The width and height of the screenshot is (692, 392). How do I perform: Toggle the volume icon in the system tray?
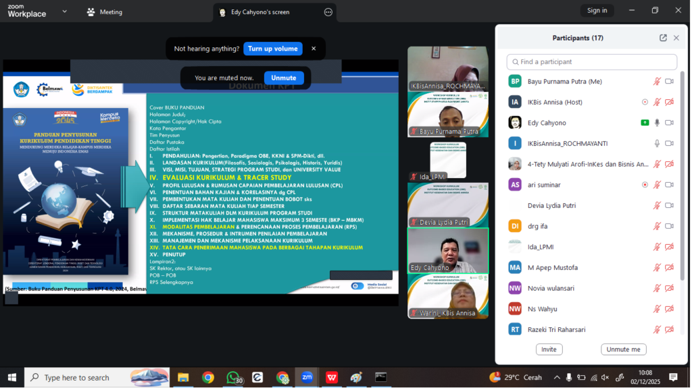click(605, 378)
